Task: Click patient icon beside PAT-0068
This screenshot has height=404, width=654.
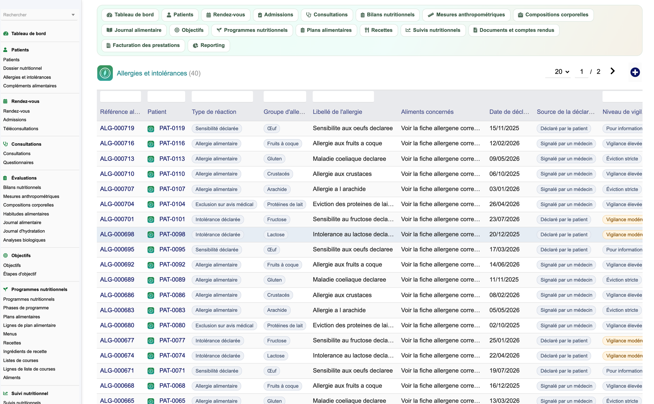Action: tap(151, 386)
